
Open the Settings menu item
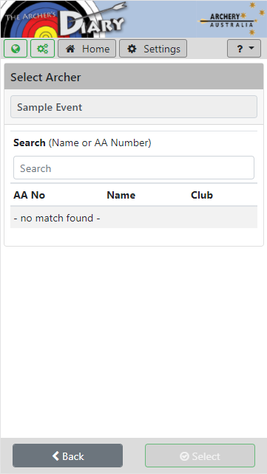(153, 49)
